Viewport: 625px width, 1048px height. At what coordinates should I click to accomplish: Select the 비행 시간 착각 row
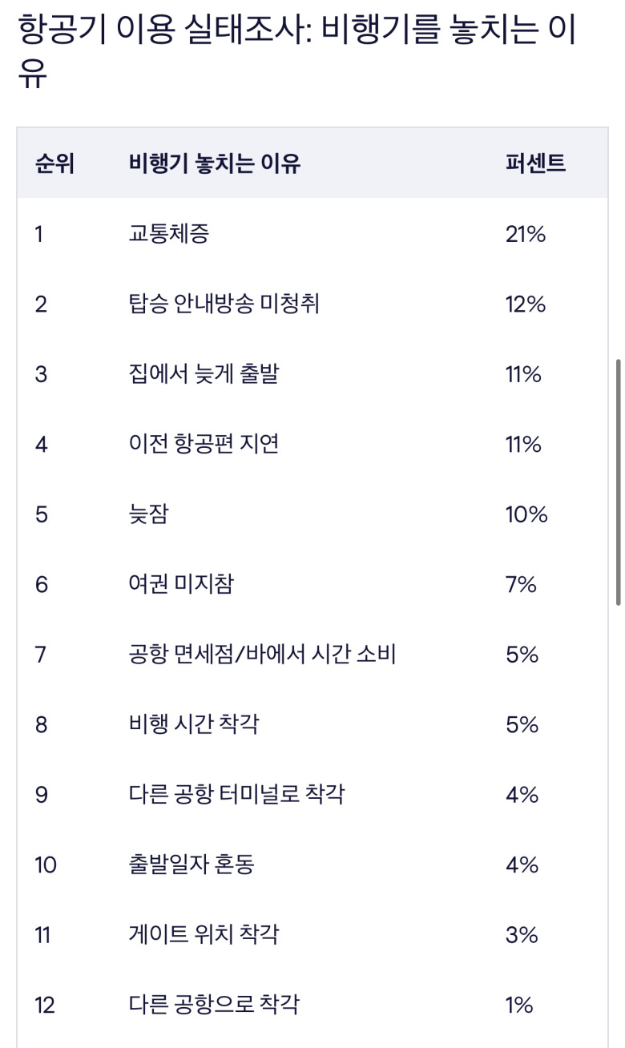[x=193, y=724]
